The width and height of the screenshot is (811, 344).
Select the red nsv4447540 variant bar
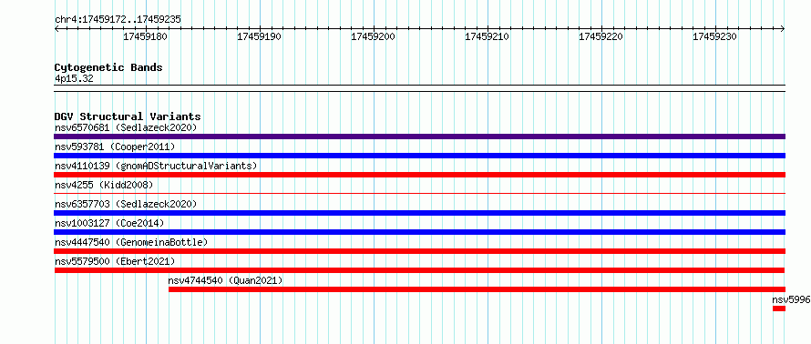419,251
